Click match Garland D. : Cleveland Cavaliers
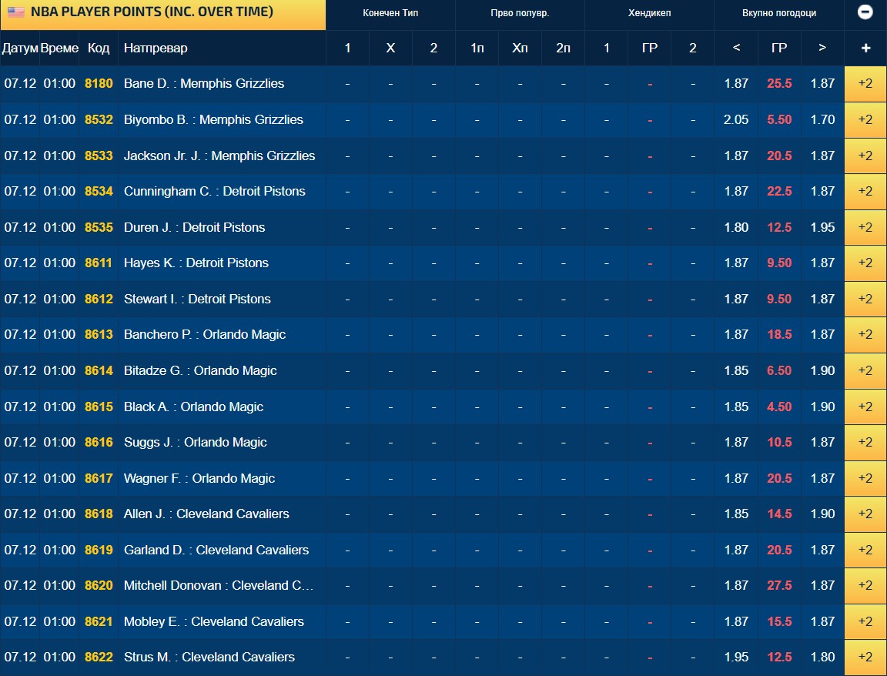The height and width of the screenshot is (676, 887). 216,550
